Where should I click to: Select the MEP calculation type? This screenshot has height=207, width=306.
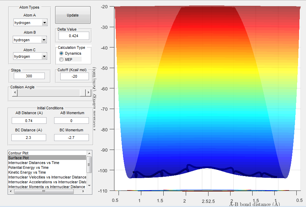coord(66,59)
